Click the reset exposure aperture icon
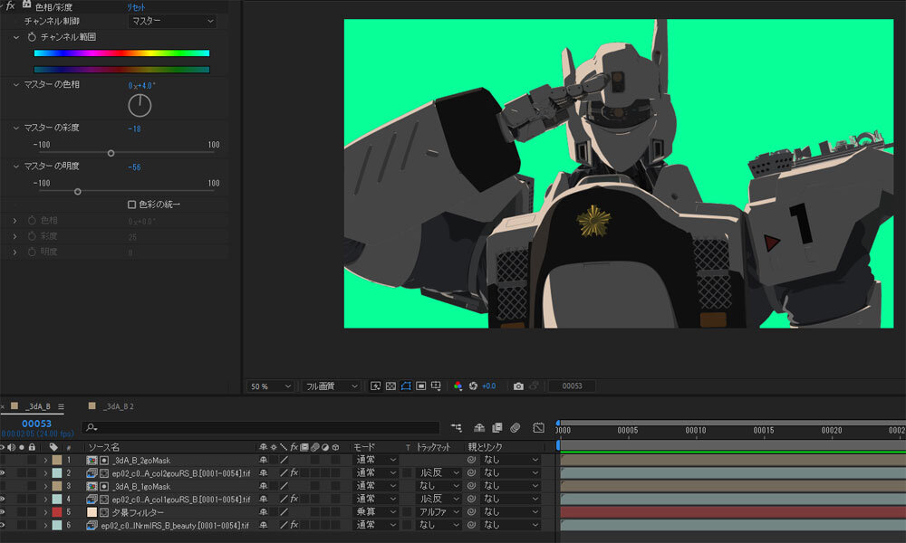The image size is (906, 543). tap(473, 386)
